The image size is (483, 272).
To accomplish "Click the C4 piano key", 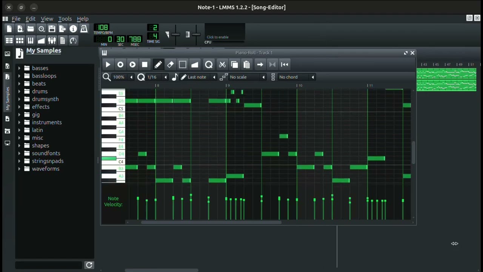I will pos(113,162).
